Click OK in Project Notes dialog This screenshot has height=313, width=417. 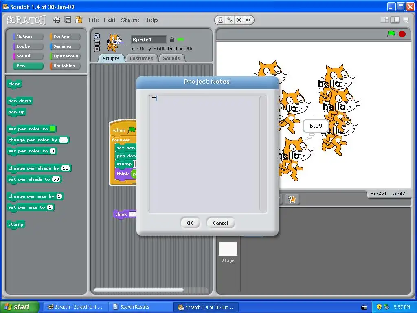pyautogui.click(x=190, y=223)
